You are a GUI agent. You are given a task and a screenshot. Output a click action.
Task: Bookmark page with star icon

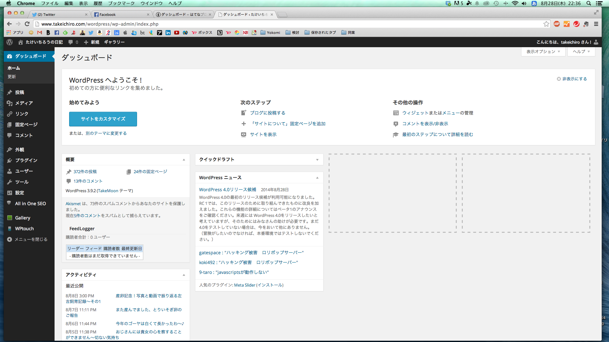click(546, 24)
